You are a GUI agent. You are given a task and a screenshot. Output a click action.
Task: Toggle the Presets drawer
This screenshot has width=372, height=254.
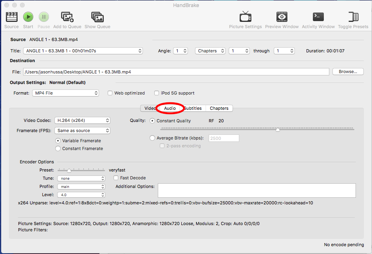[x=353, y=17]
